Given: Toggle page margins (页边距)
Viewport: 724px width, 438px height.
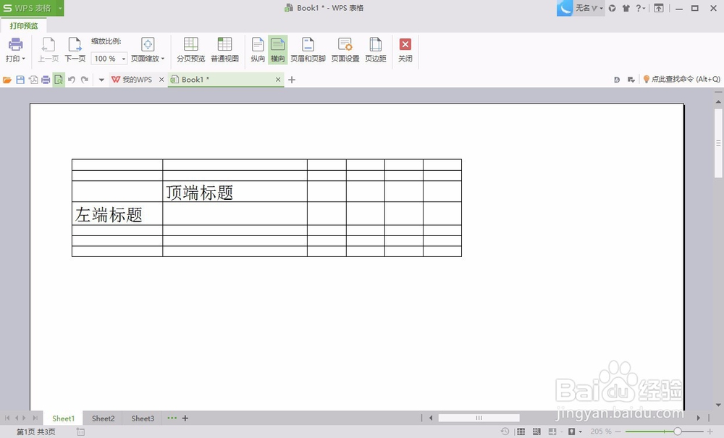Looking at the screenshot, I should pyautogui.click(x=375, y=50).
